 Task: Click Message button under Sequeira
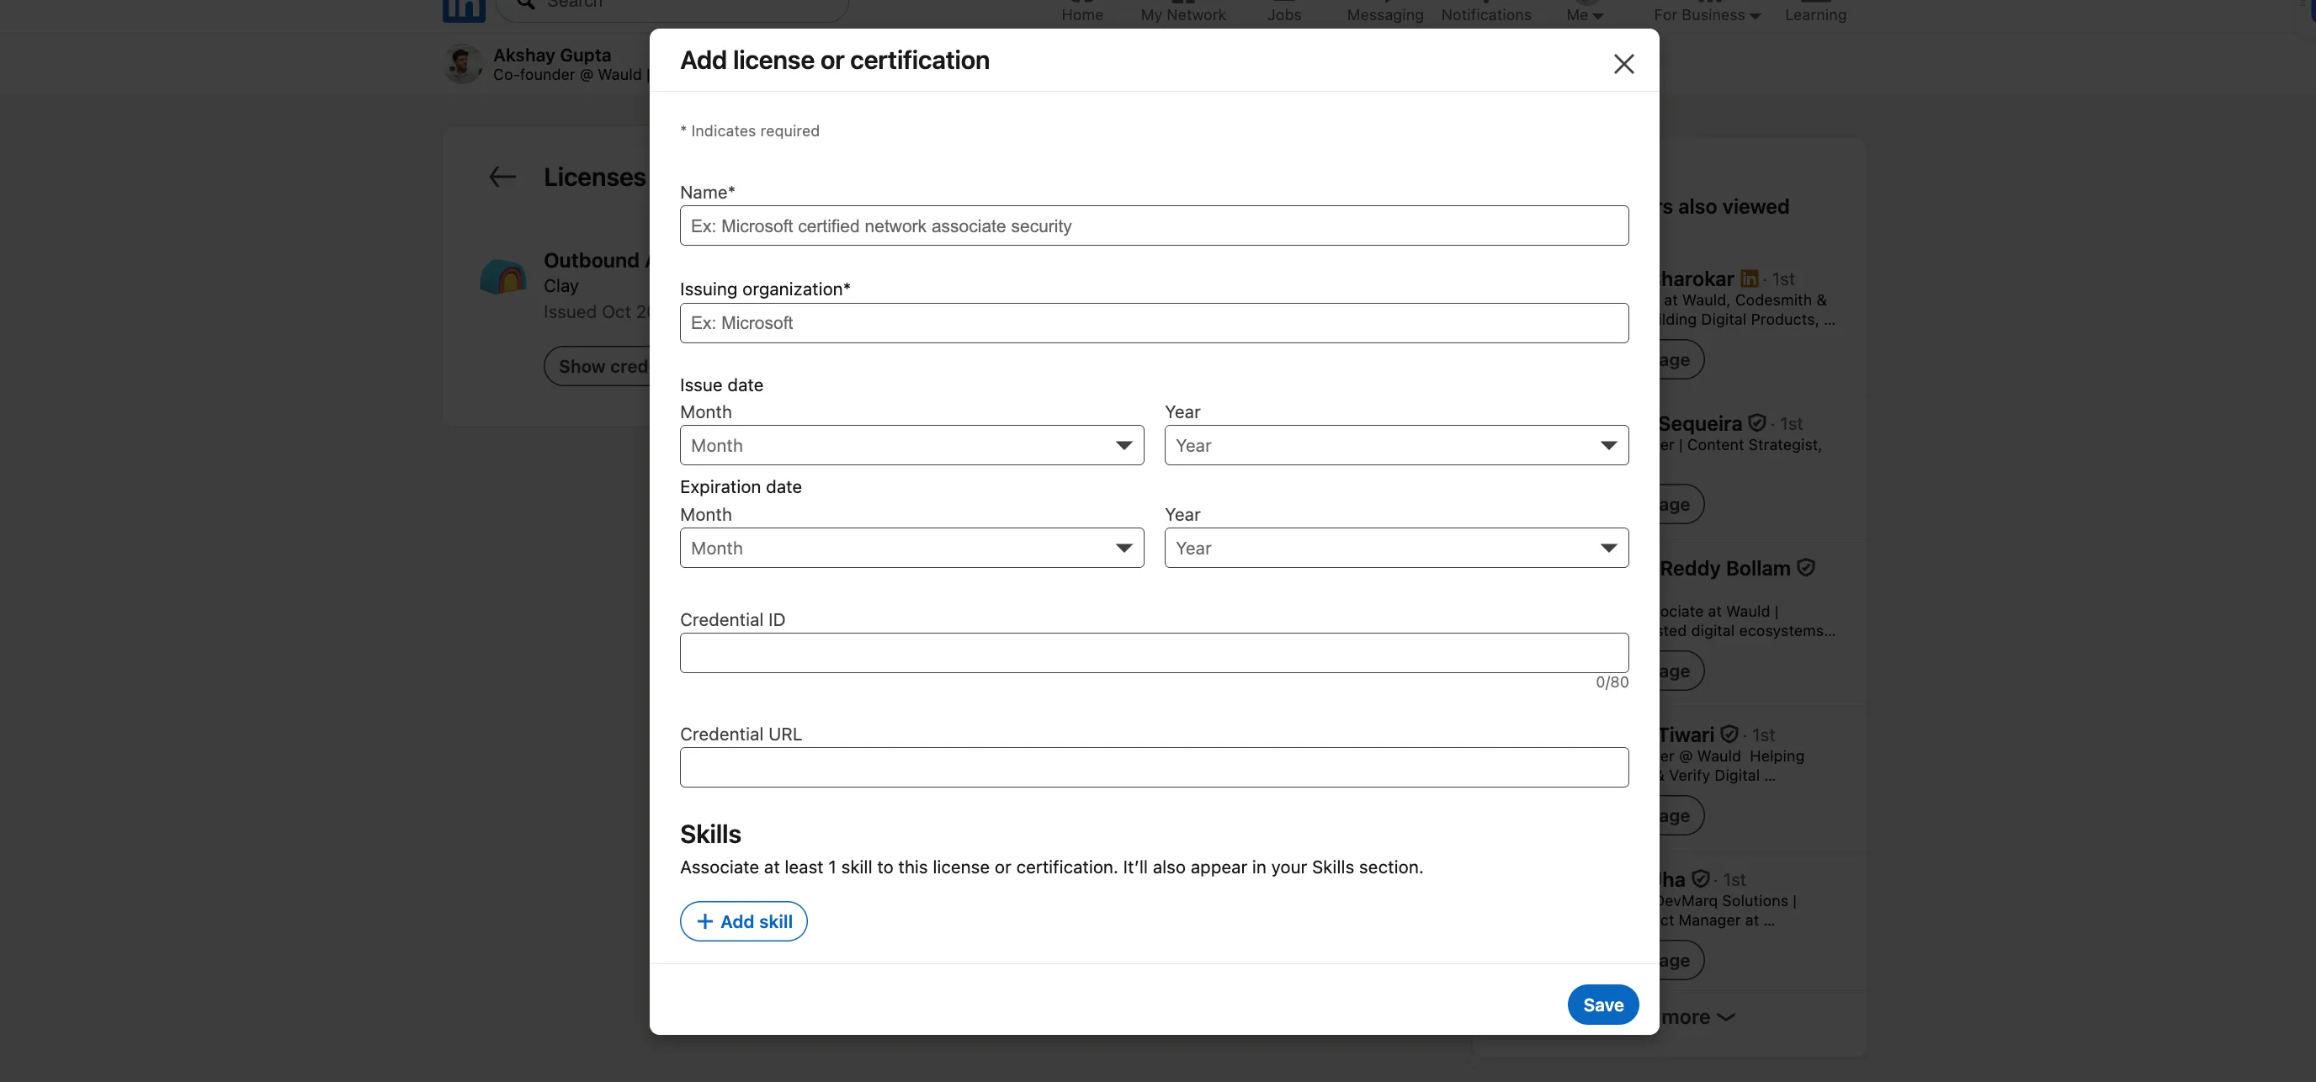click(x=1681, y=504)
